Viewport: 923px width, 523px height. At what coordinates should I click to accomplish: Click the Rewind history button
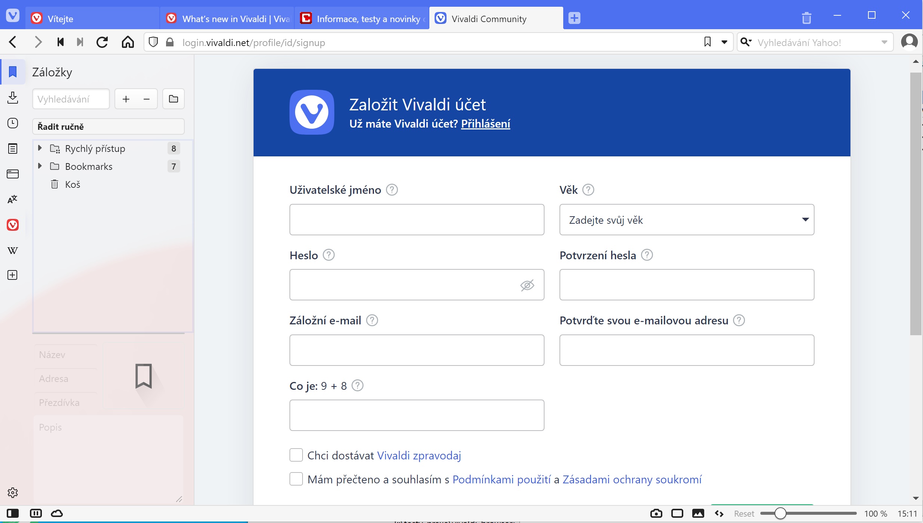point(60,42)
